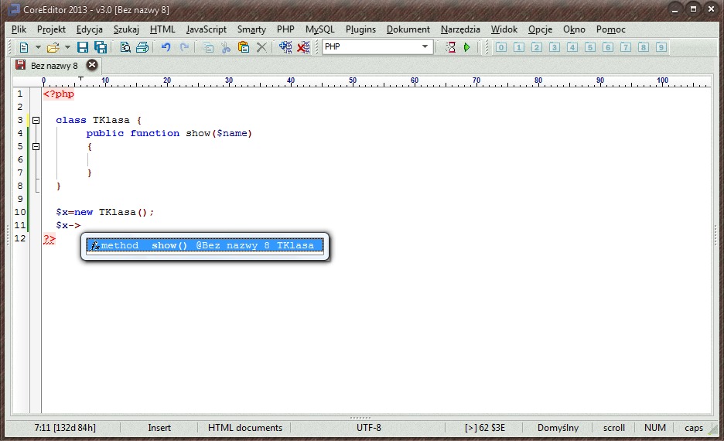The height and width of the screenshot is (441, 724).
Task: Click the copy icon in the toolbar
Action: [x=208, y=47]
